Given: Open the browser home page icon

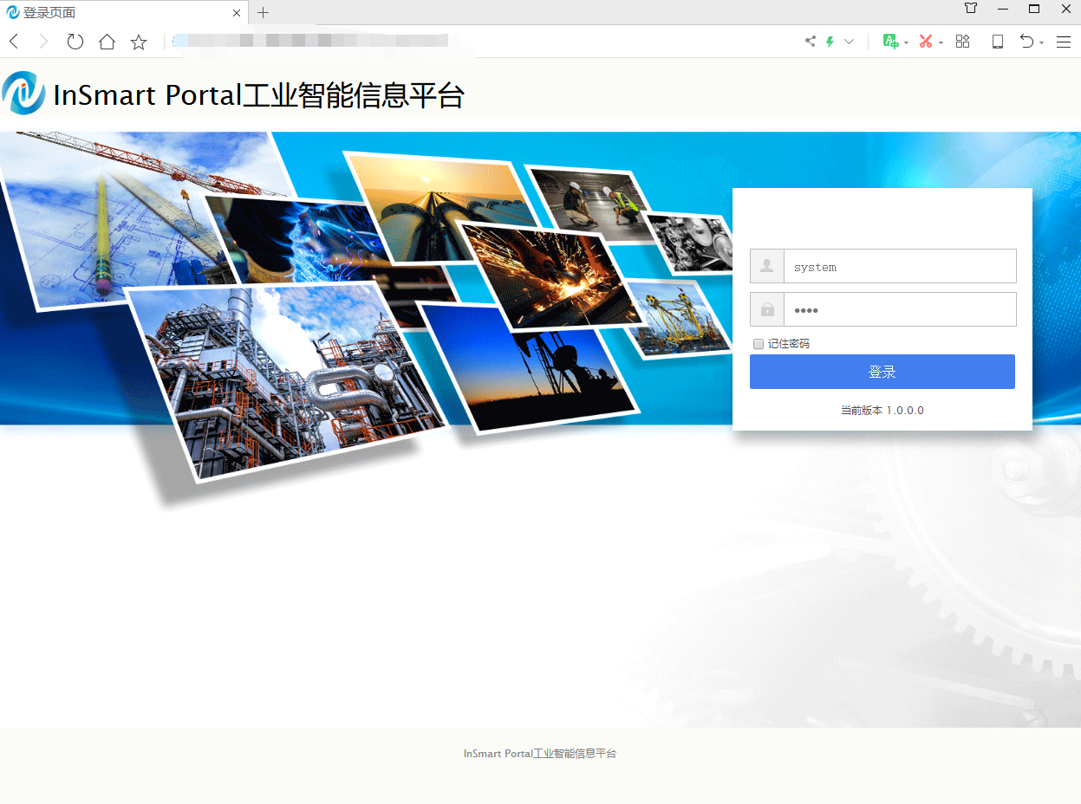Looking at the screenshot, I should 107,42.
